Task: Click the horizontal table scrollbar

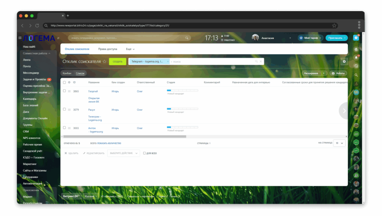Action: point(124,136)
